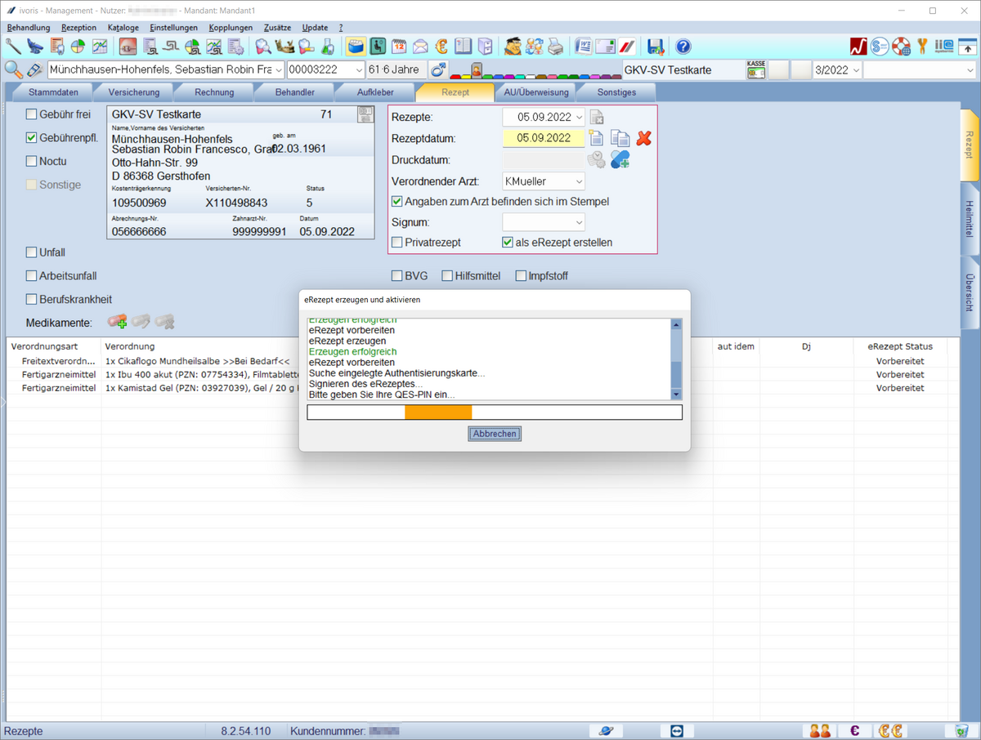Open the waiting room icon
The height and width of the screenshot is (740, 981).
(x=378, y=47)
